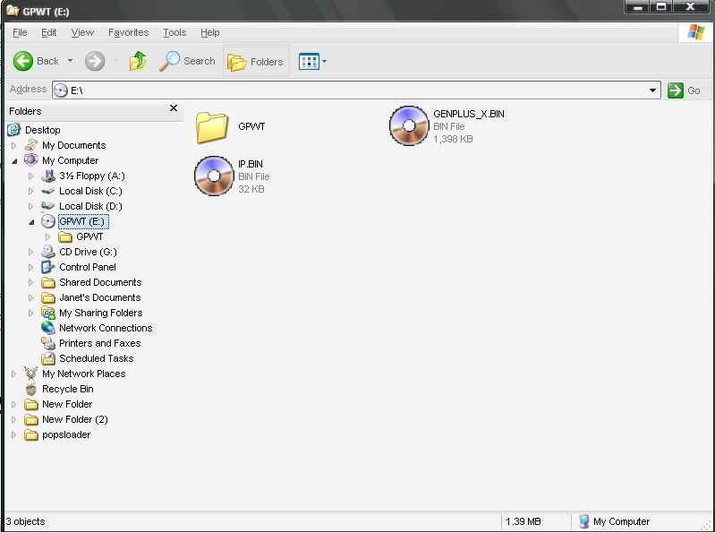715x533 pixels.
Task: Select My Sharing Folders icon
Action: coord(48,313)
